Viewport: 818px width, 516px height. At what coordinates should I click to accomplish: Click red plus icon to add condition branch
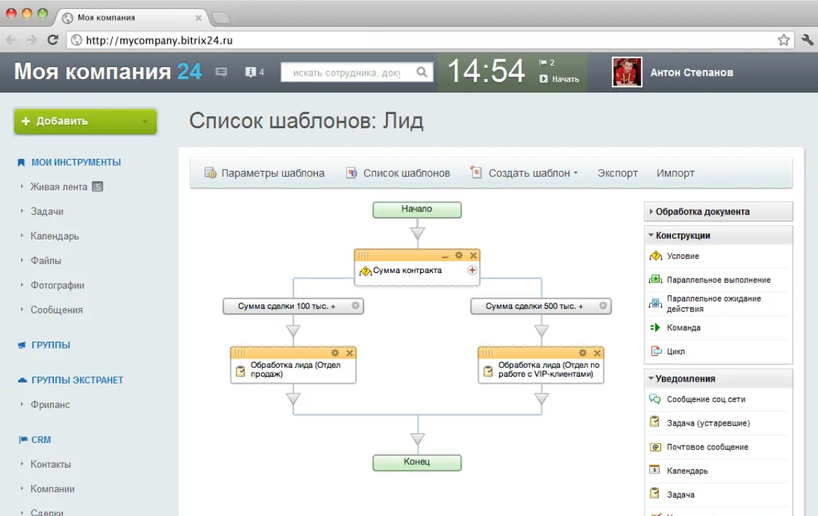(x=472, y=270)
